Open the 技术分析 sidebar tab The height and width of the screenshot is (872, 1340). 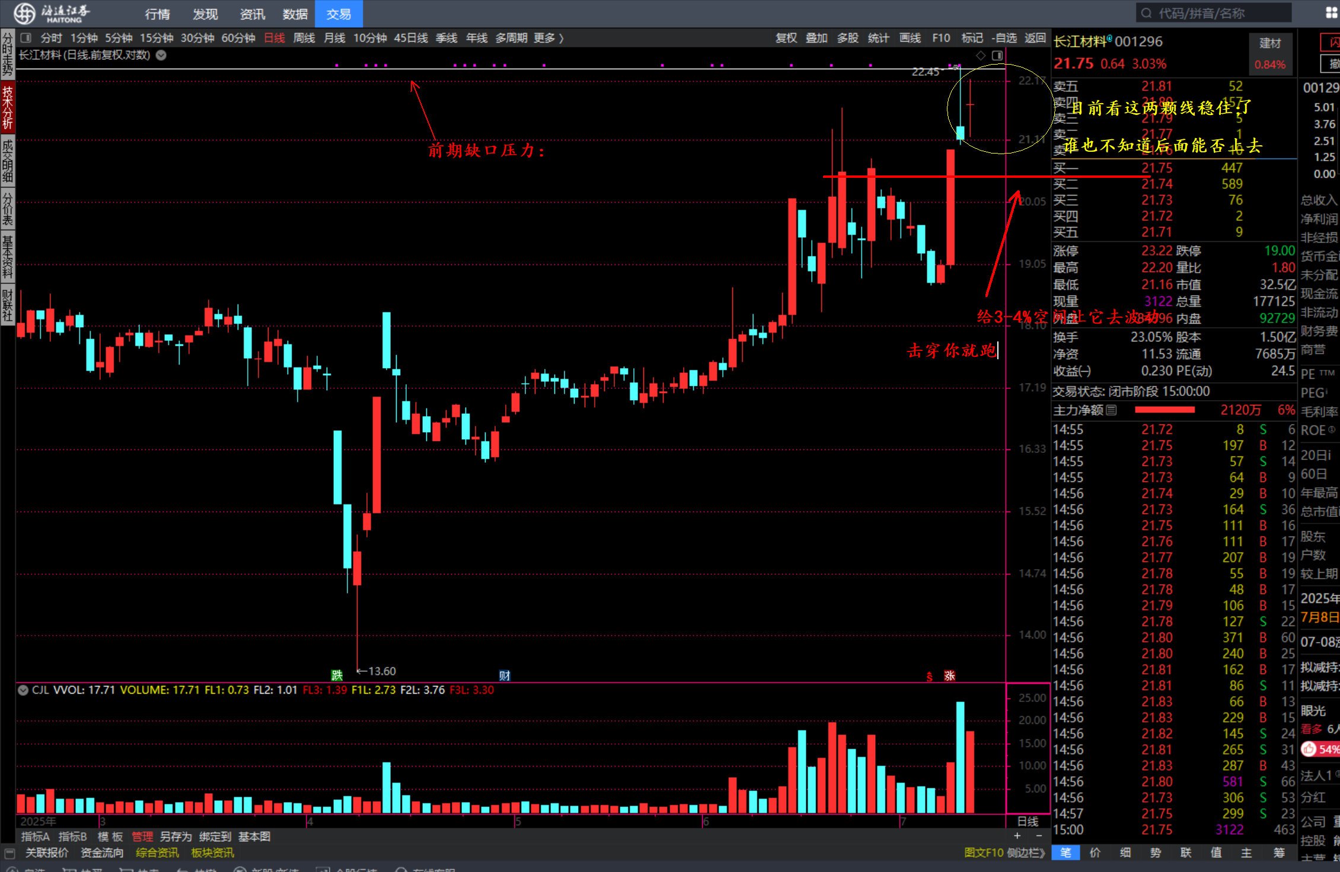point(7,107)
